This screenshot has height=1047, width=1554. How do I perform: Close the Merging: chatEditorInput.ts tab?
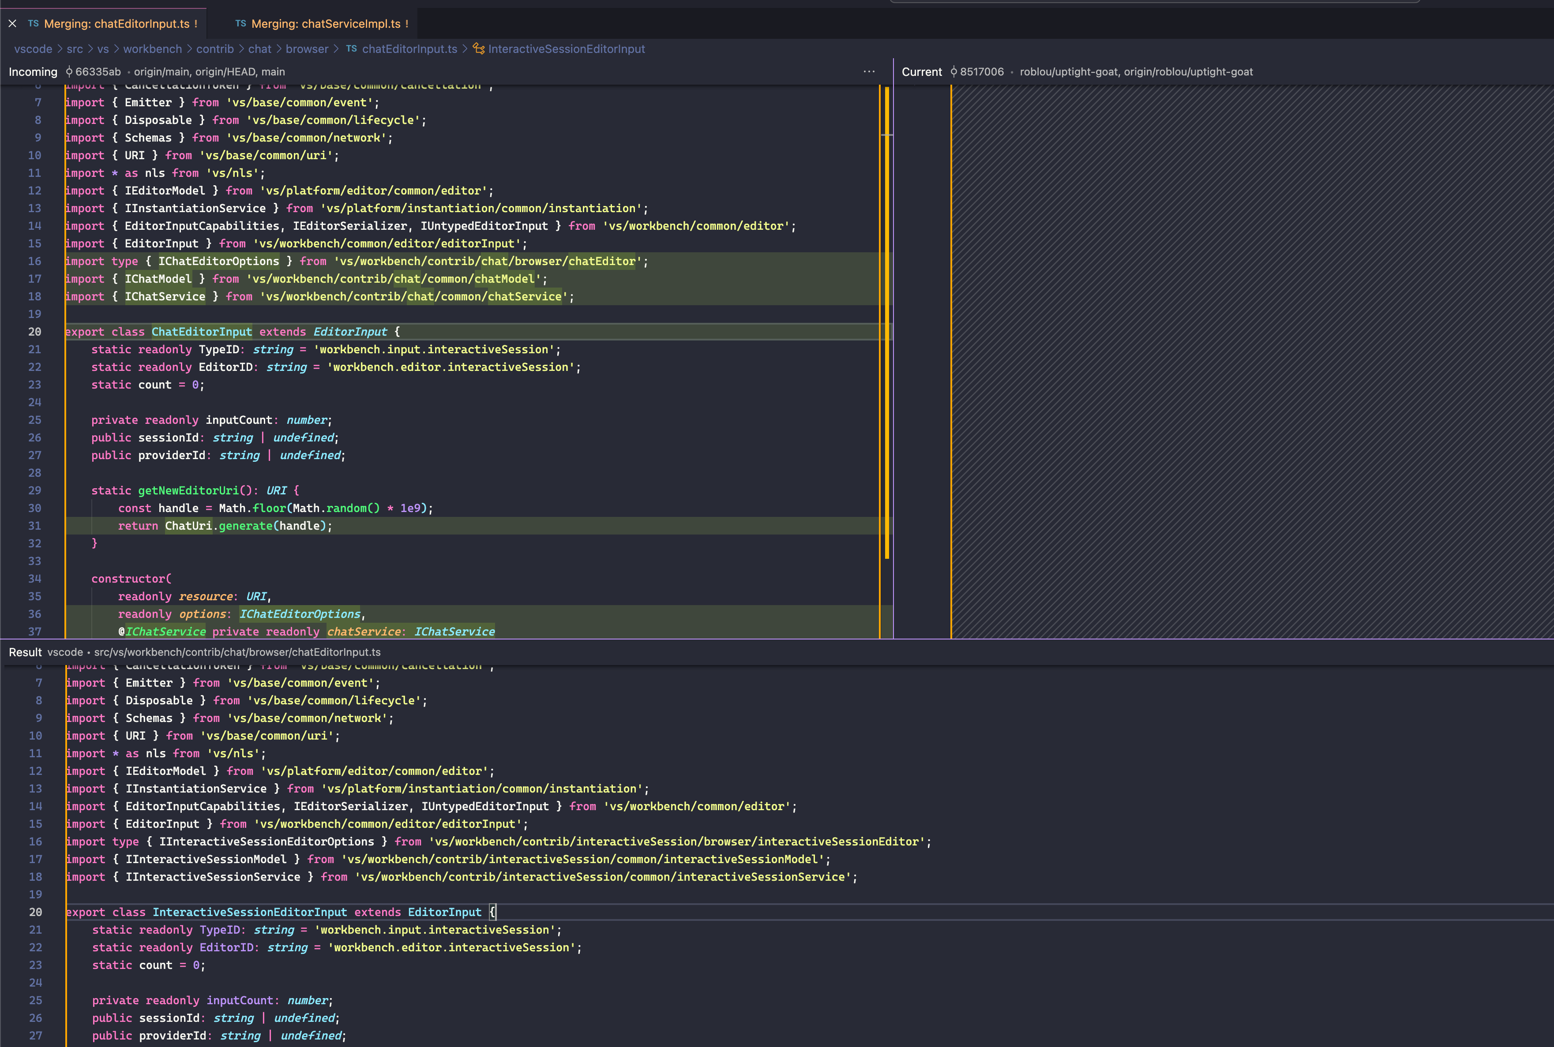pos(12,24)
